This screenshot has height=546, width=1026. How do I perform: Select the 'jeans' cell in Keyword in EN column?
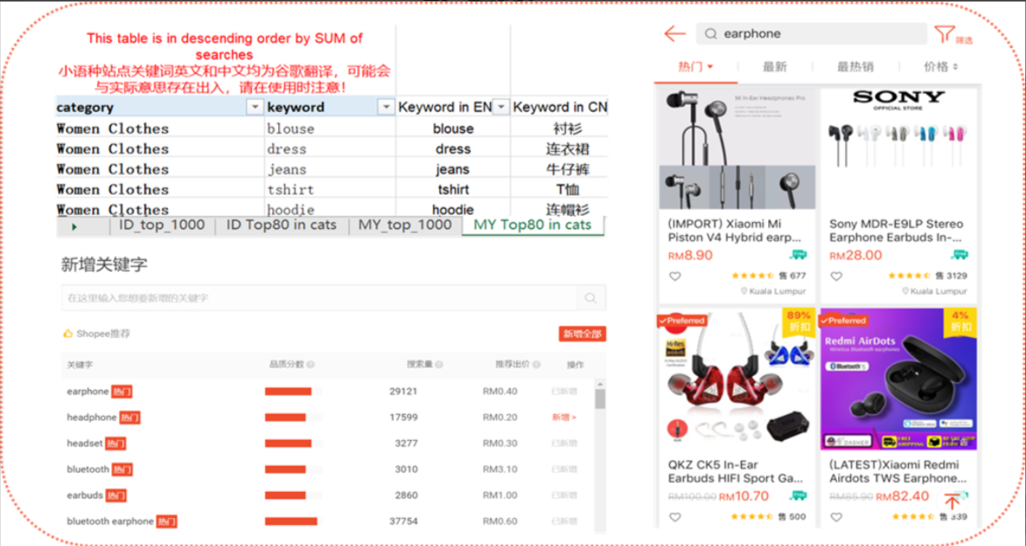pos(453,169)
